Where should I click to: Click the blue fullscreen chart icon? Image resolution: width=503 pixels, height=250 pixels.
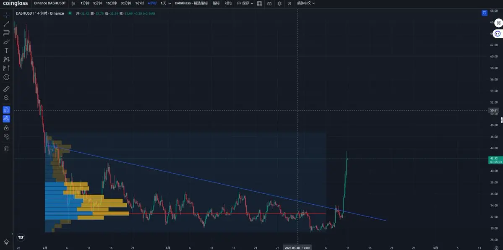click(485, 13)
